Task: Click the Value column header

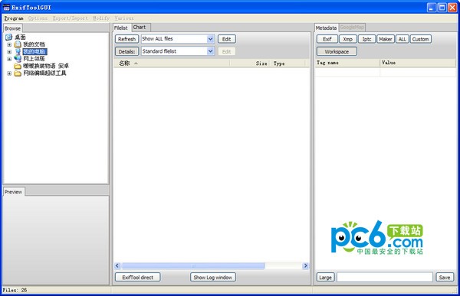Action: (418, 63)
